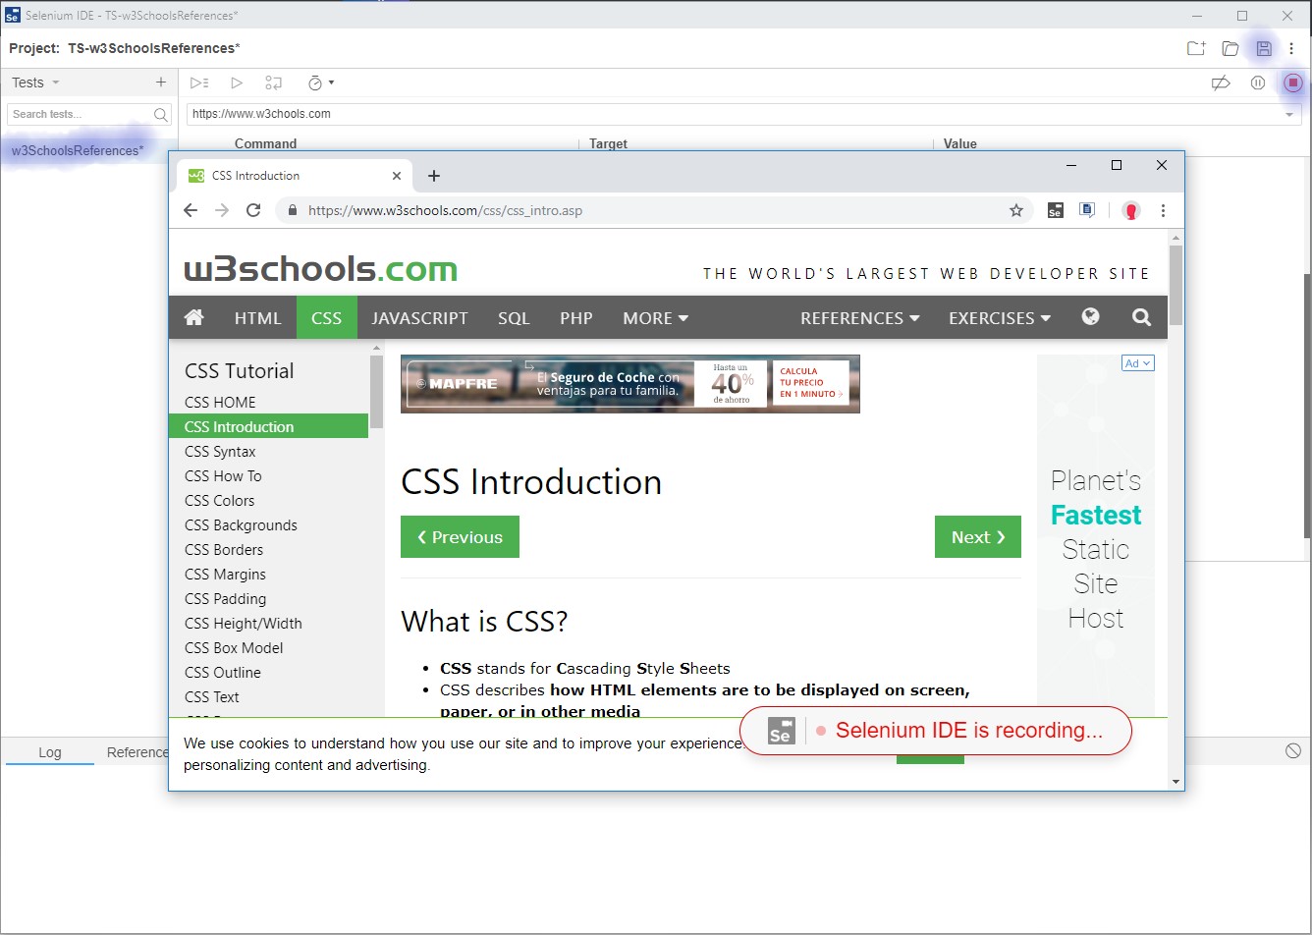Go back in Chrome
The height and width of the screenshot is (935, 1312).
[191, 210]
